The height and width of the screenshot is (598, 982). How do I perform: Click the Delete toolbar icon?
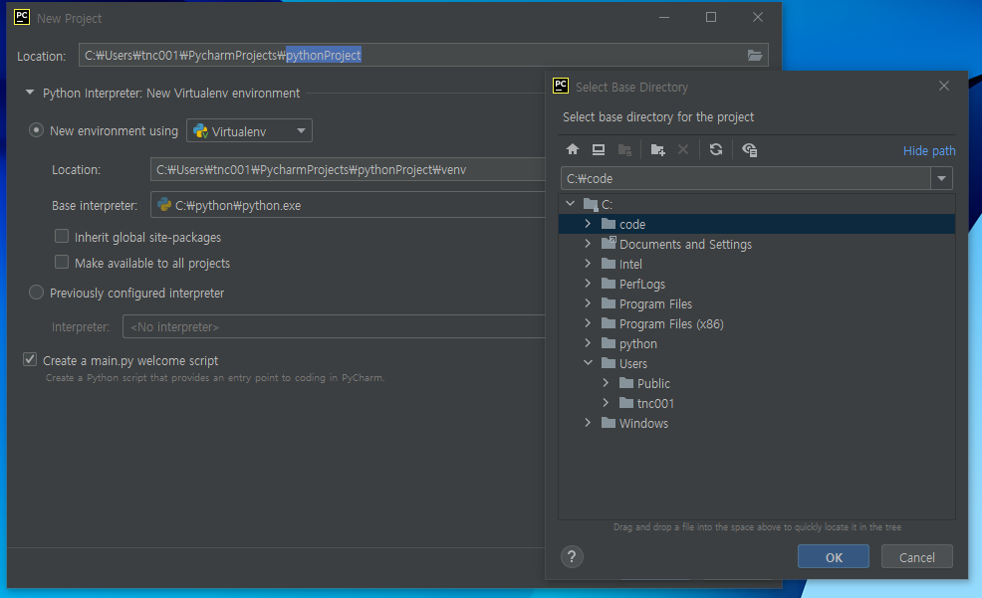pos(683,149)
